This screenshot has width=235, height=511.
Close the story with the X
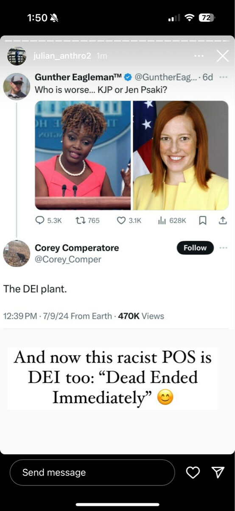tap(222, 56)
